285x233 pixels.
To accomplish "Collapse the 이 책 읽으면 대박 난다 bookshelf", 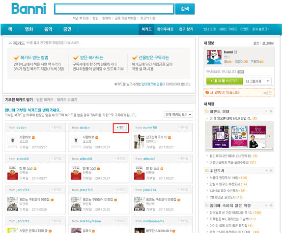I will pyautogui.click(x=207, y=119).
